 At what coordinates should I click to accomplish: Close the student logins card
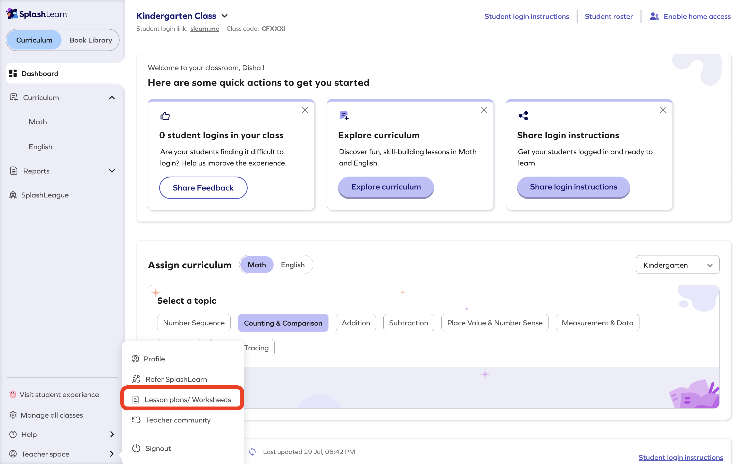pos(305,110)
